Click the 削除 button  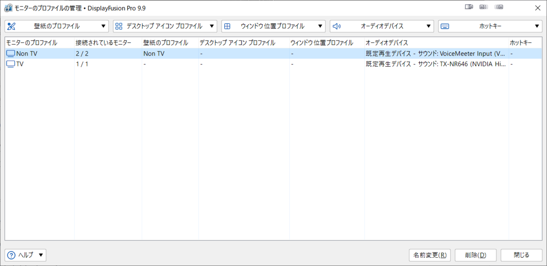click(x=475, y=255)
